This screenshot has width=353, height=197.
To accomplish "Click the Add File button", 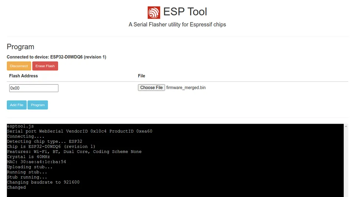I will coord(17,105).
